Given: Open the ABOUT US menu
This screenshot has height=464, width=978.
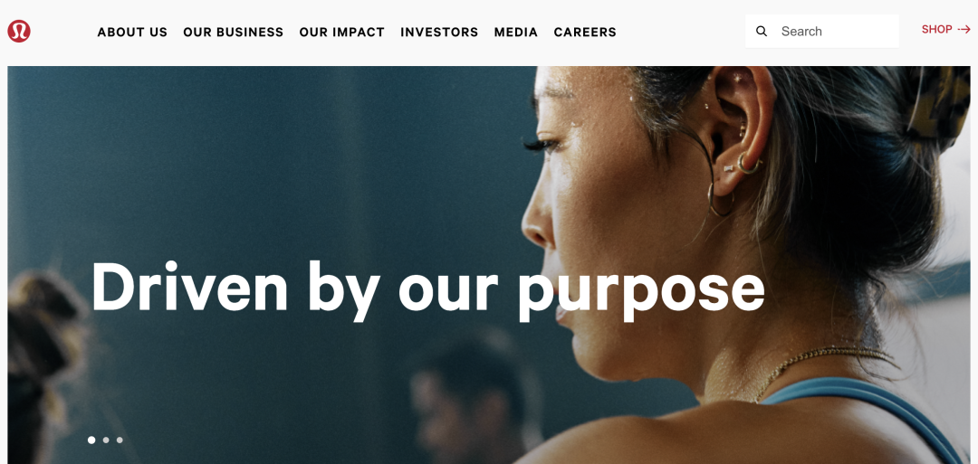Looking at the screenshot, I should click(132, 32).
